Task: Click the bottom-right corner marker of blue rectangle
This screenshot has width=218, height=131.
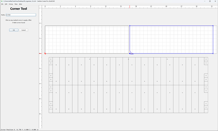Action: coord(213,53)
